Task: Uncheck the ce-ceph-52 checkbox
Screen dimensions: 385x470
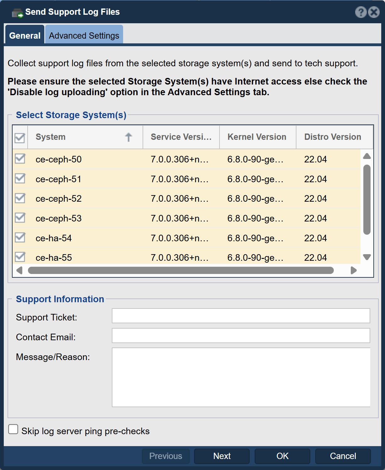Action: pyautogui.click(x=20, y=198)
